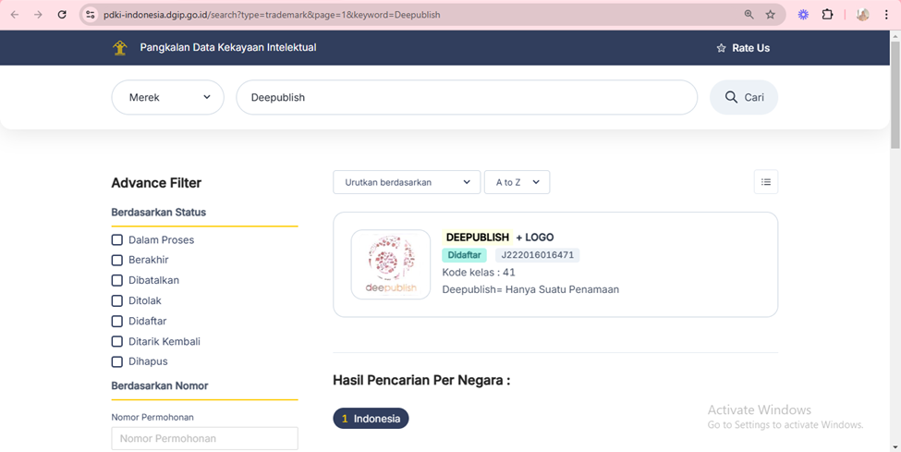Click the Deepublish search keyword field

tap(467, 97)
